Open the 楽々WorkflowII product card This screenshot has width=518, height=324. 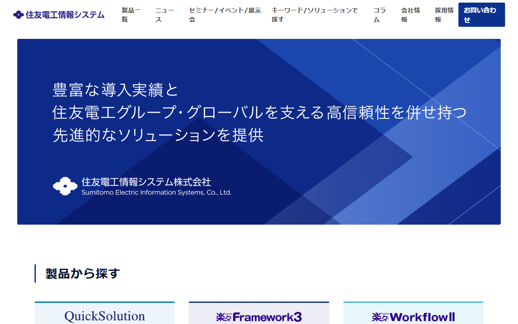pyautogui.click(x=413, y=313)
